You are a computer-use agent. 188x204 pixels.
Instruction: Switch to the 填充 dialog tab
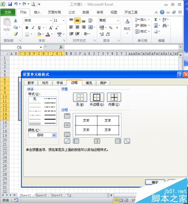tap(89, 83)
